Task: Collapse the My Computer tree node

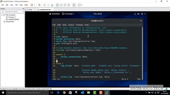Action: click(x=2, y=15)
